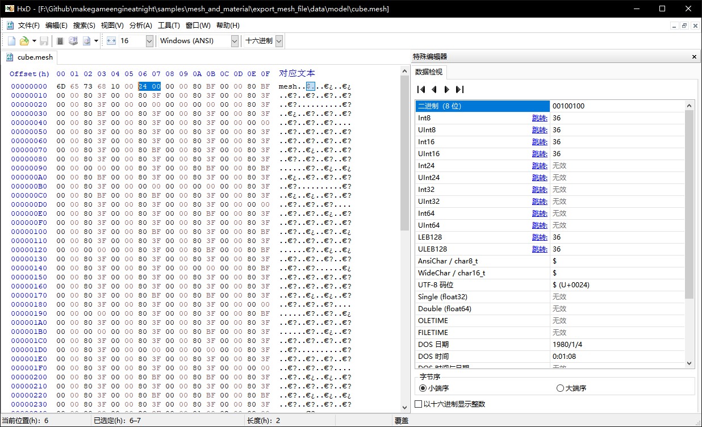Click the document icon left of 文件(F)
Viewport: 702px width, 427px height.
click(x=10, y=26)
